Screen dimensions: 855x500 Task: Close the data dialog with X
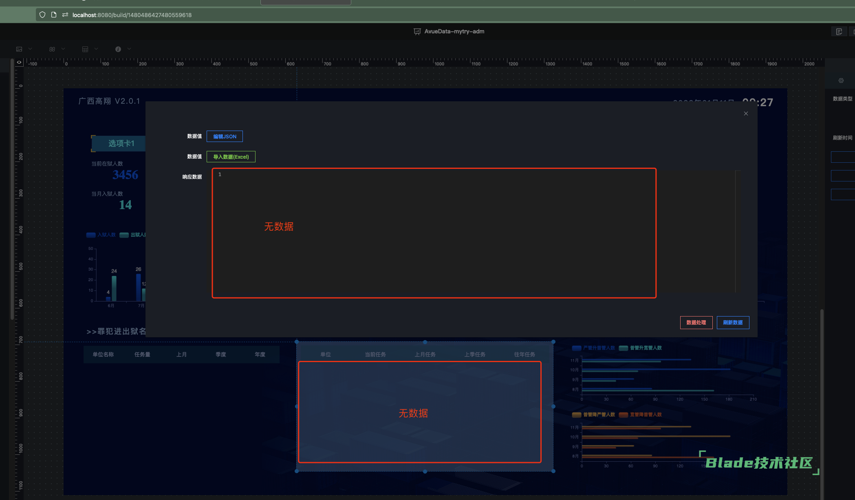[746, 114]
